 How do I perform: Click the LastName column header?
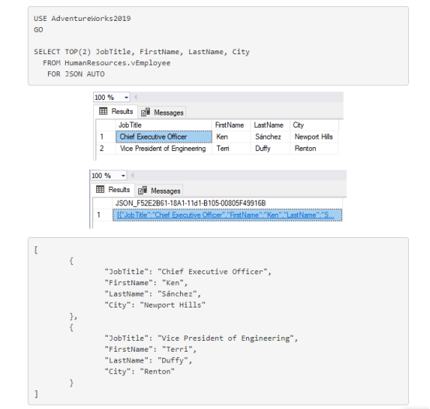pos(270,125)
